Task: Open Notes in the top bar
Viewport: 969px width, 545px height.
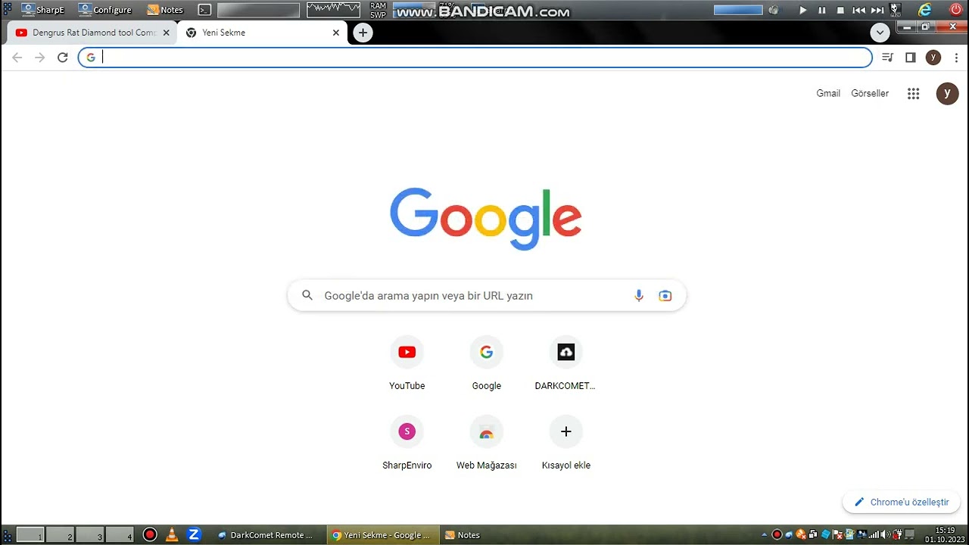Action: point(165,10)
